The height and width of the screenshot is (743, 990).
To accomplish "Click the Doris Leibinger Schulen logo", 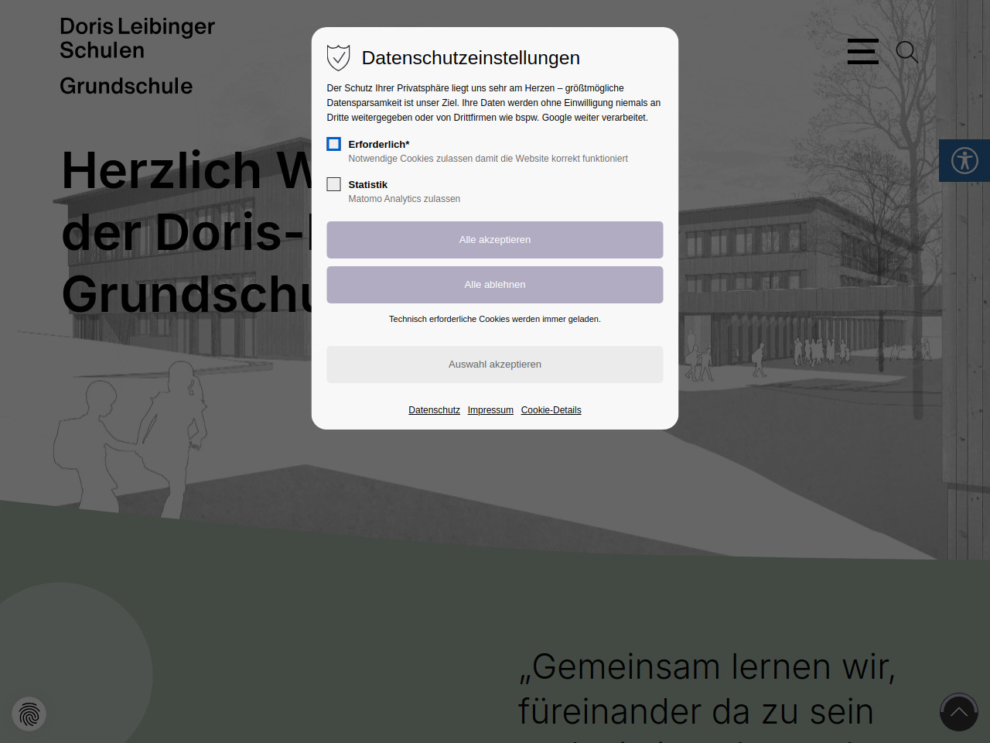I will click(x=137, y=38).
